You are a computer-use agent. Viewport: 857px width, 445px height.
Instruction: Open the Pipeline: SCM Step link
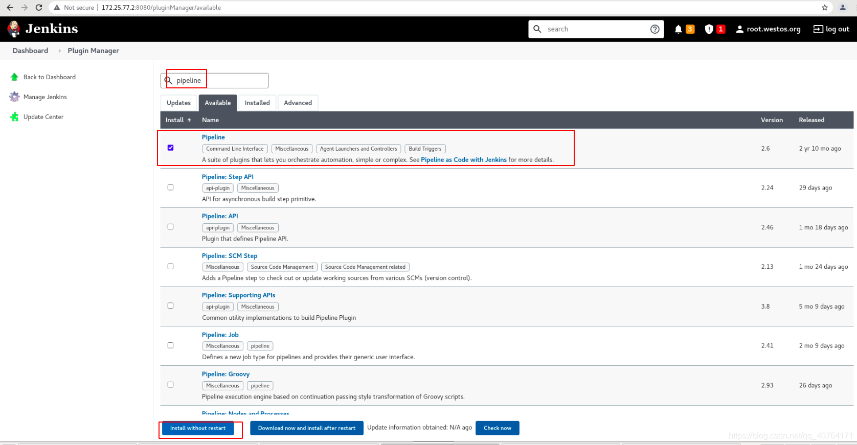click(230, 256)
